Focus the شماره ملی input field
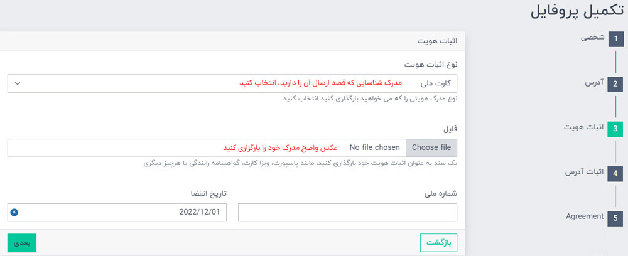This screenshot has height=256, width=628. (x=348, y=213)
